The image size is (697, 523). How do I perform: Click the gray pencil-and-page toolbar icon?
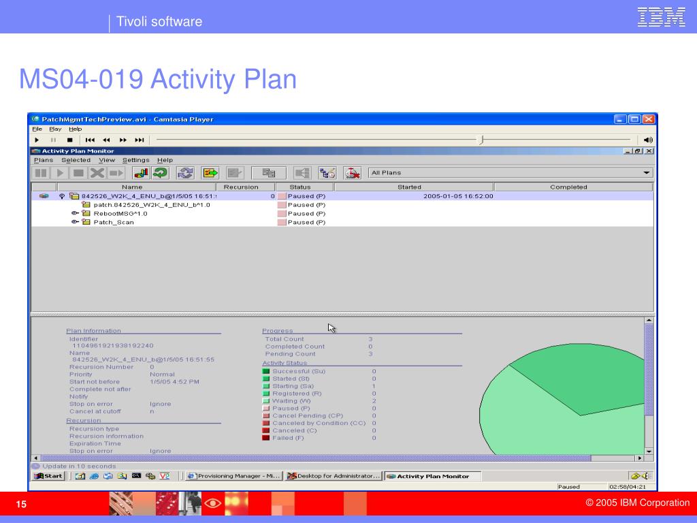pos(235,173)
